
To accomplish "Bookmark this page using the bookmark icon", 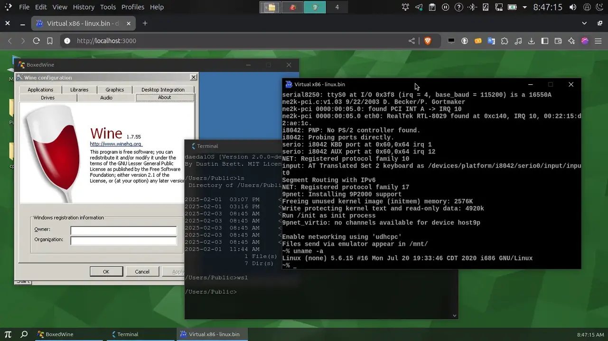I will point(50,41).
